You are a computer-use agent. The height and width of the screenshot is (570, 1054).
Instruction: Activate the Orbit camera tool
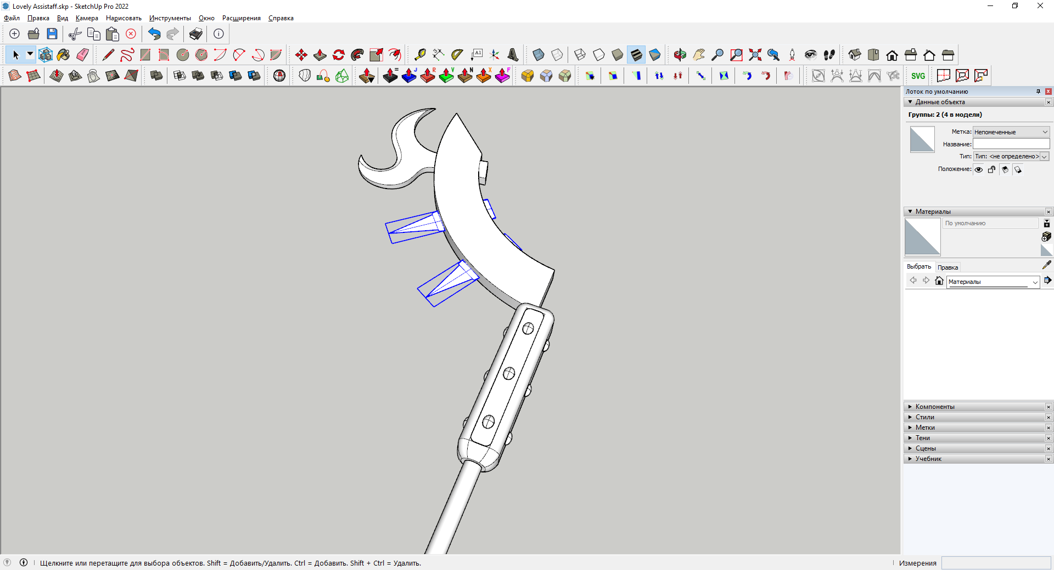coord(680,55)
